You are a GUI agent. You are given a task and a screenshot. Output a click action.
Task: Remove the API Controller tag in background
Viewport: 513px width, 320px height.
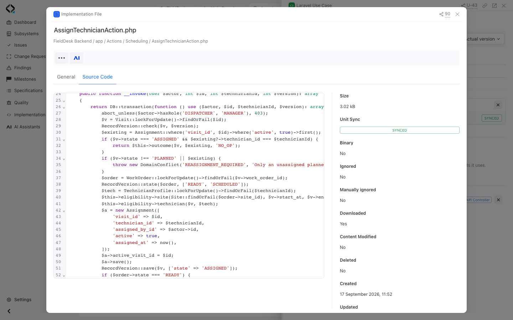tap(498, 200)
